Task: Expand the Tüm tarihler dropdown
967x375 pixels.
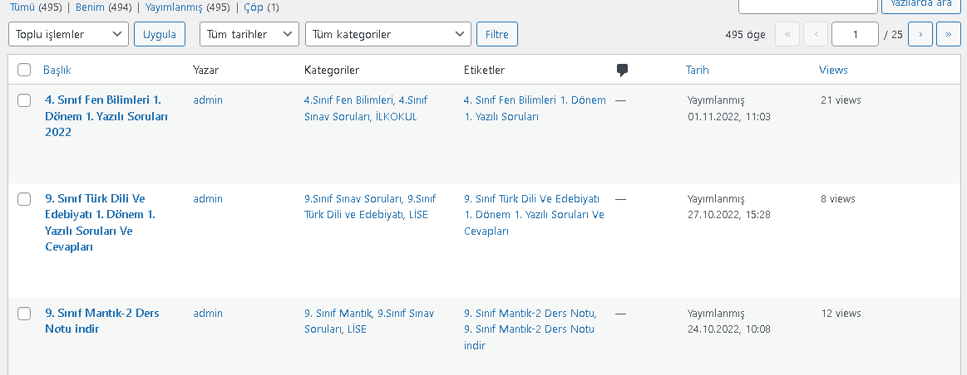Action: click(249, 35)
